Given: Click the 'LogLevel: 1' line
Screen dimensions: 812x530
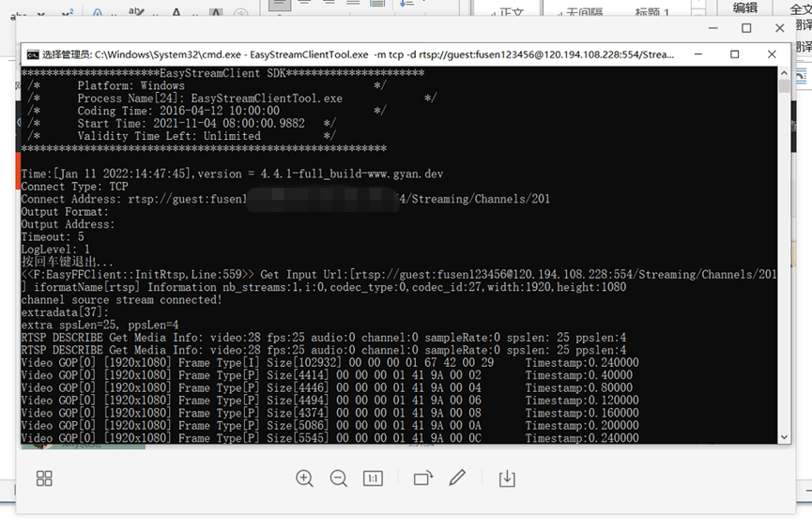Looking at the screenshot, I should click(x=55, y=250).
